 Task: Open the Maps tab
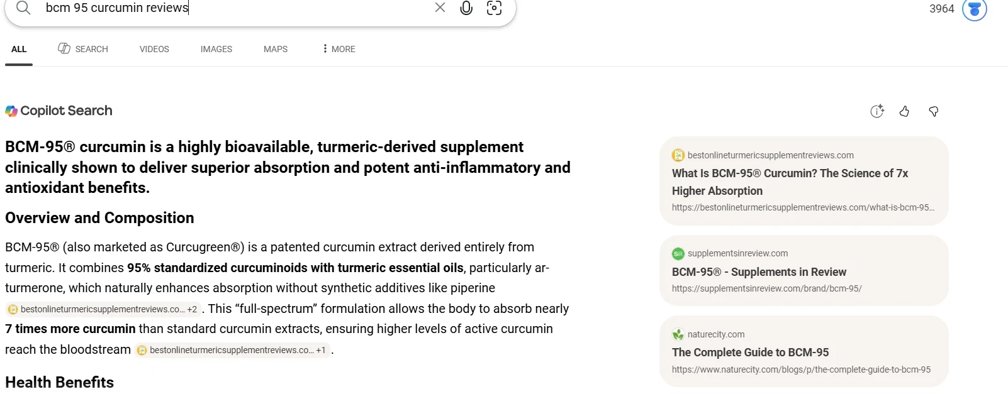pyautogui.click(x=276, y=49)
